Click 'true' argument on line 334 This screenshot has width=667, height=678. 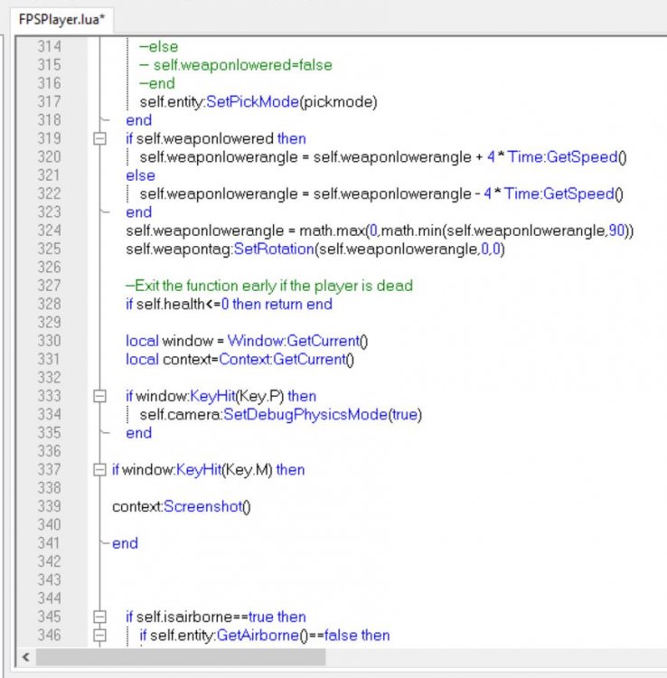click(x=405, y=414)
